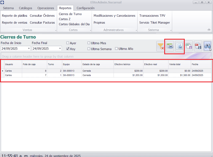Viewport: 213px width, 157px height.
Task: Click Modificaciones y Cancelaciones
Action: tap(114, 16)
